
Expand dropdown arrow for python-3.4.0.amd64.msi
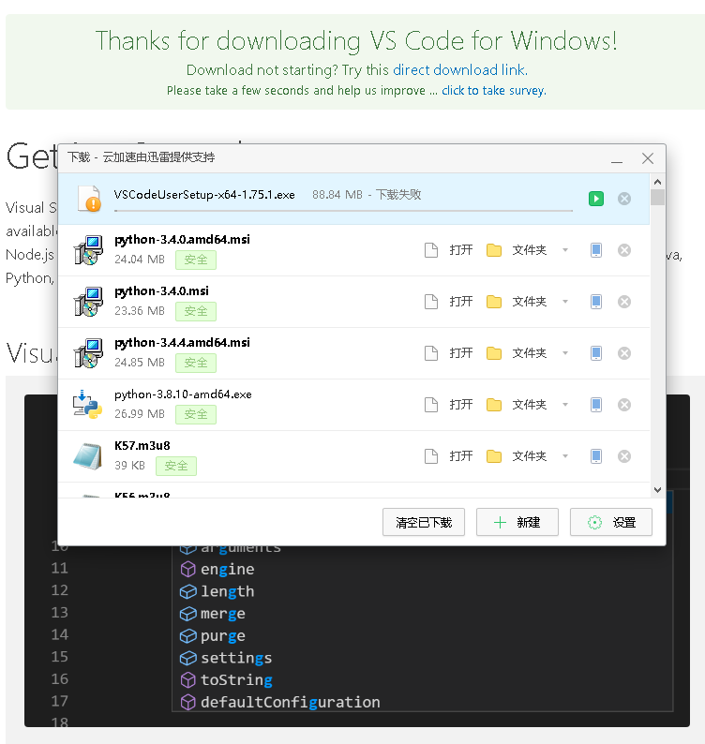click(565, 250)
